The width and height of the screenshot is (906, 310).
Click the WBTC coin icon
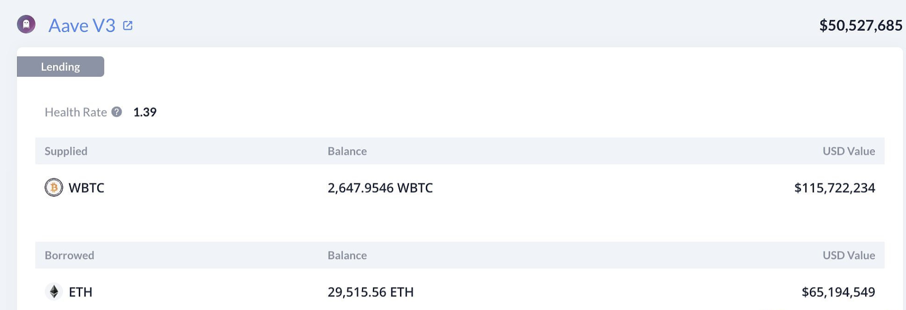pyautogui.click(x=54, y=188)
